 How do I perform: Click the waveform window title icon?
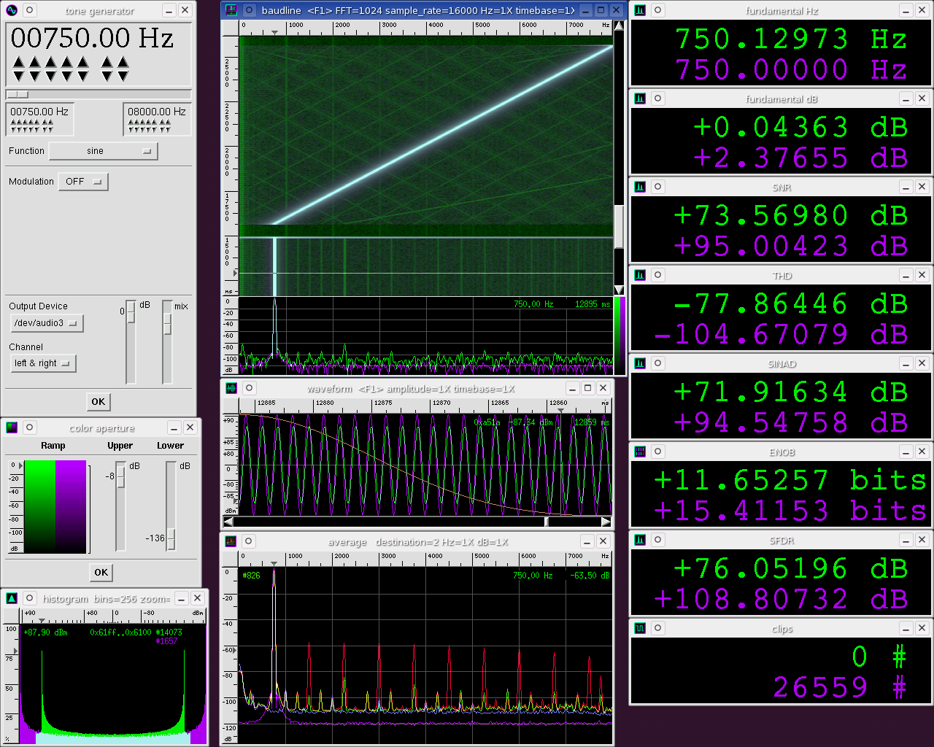231,388
